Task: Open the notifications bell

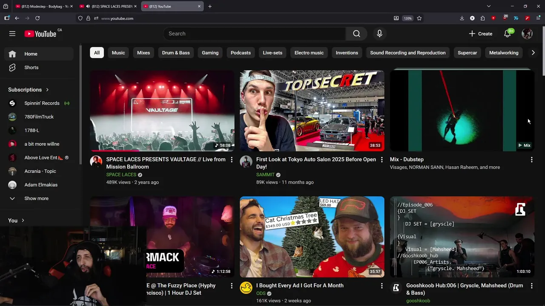Action: (508, 34)
